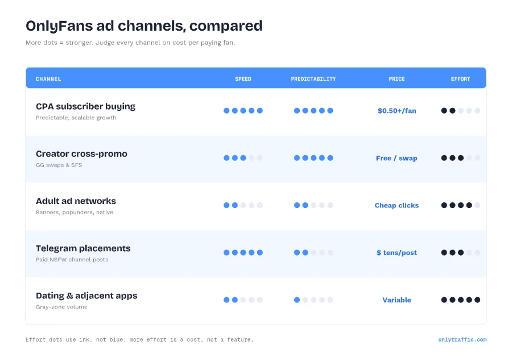
Task: Click the 'Telegram placements' row title
Action: click(x=83, y=248)
